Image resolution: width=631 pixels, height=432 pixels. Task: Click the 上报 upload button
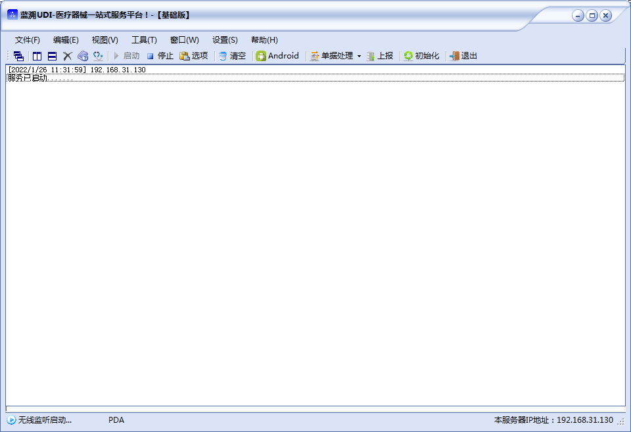point(379,56)
